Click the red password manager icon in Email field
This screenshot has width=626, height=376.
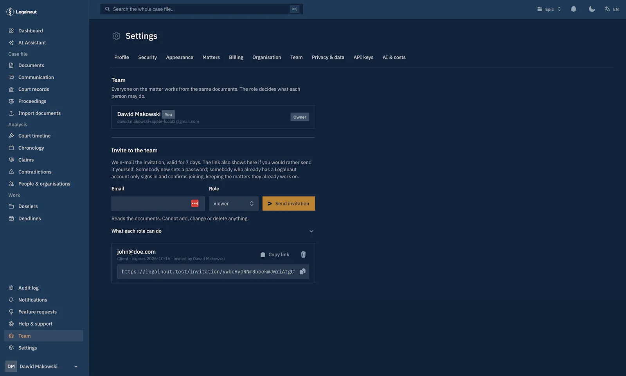pos(195,204)
